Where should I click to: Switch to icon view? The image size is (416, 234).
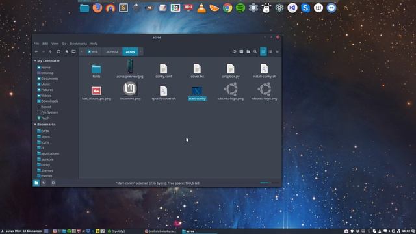pyautogui.click(x=263, y=52)
